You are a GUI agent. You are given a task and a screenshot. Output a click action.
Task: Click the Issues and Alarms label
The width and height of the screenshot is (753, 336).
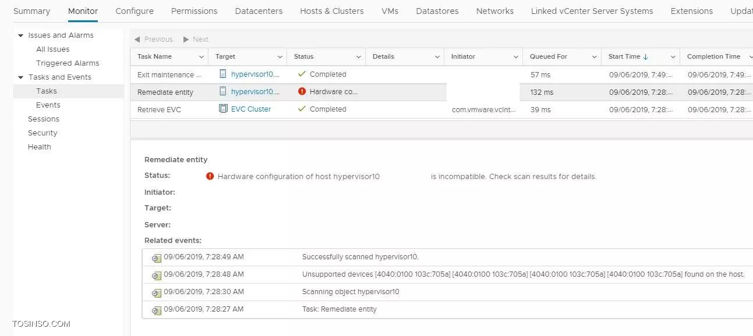click(61, 35)
